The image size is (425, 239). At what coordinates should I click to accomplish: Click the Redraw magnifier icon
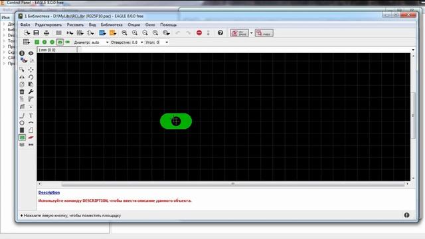click(x=155, y=33)
